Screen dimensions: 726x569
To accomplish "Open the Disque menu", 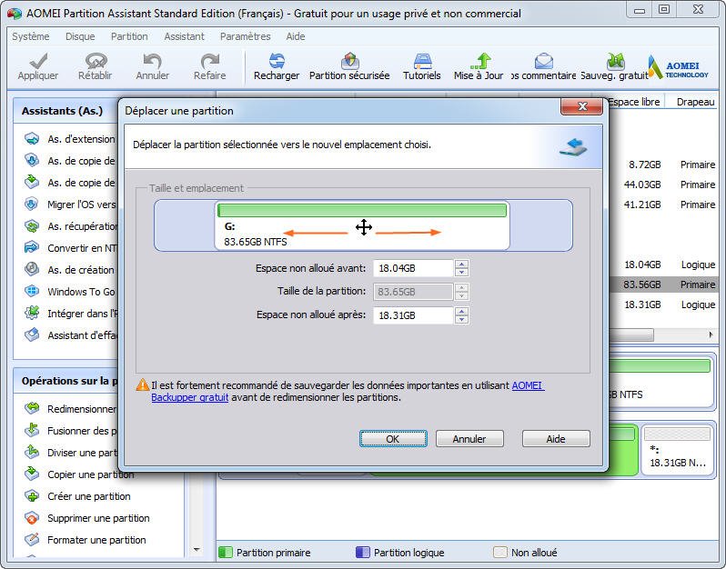I will [x=80, y=36].
